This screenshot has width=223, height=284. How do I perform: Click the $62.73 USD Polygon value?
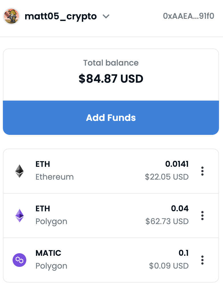(x=167, y=221)
